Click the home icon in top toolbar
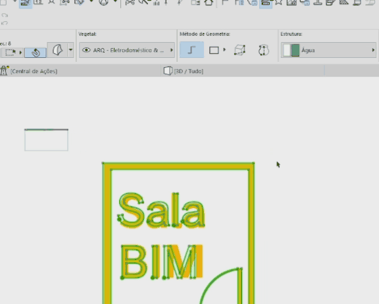 (209, 3)
